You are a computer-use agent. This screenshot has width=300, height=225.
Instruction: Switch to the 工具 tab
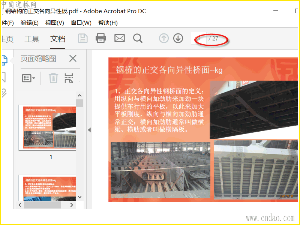pyautogui.click(x=32, y=39)
